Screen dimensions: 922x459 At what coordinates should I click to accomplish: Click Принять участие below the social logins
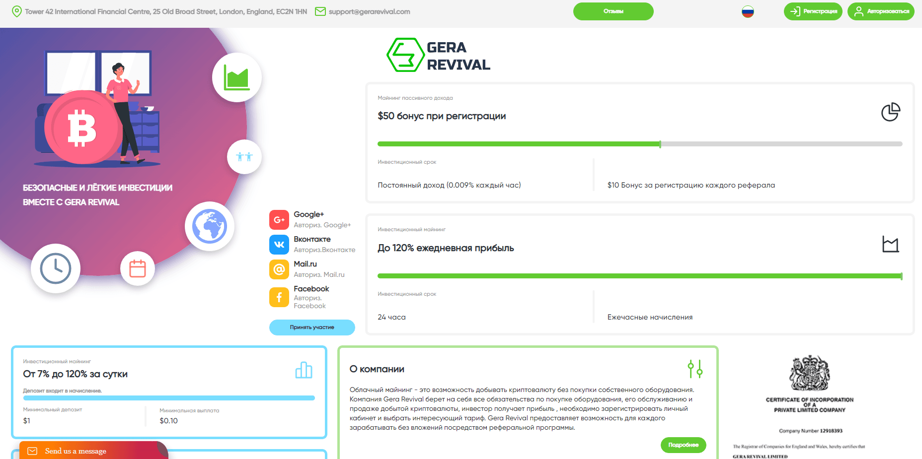click(312, 328)
